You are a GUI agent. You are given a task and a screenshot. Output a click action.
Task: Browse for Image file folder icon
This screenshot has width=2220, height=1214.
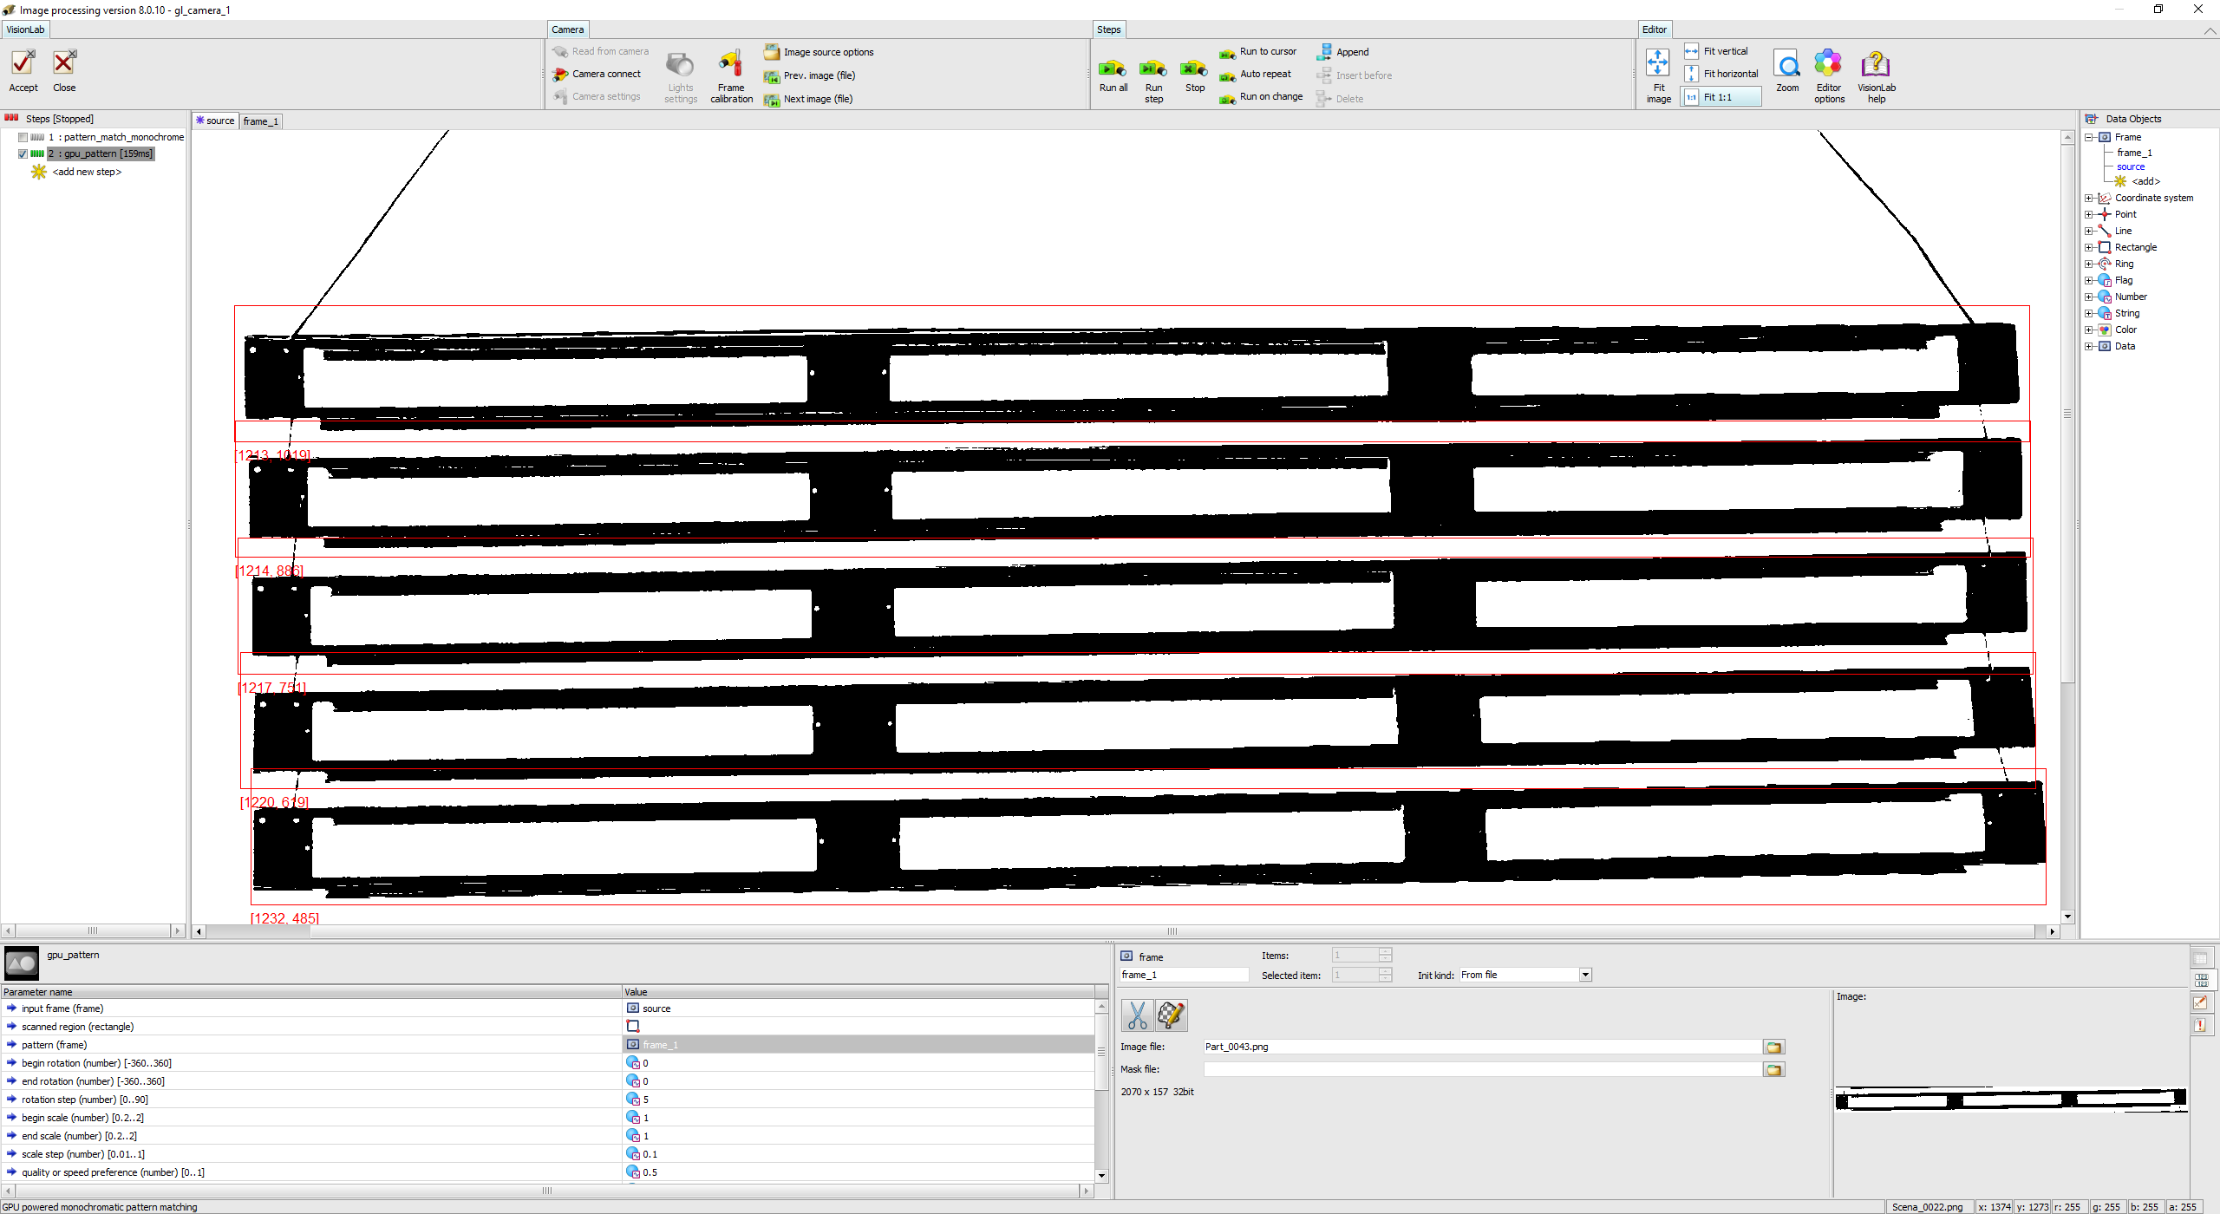click(1773, 1048)
